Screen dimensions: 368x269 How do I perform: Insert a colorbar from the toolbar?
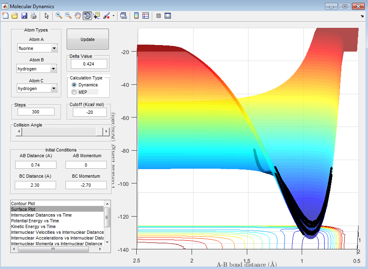(136, 16)
